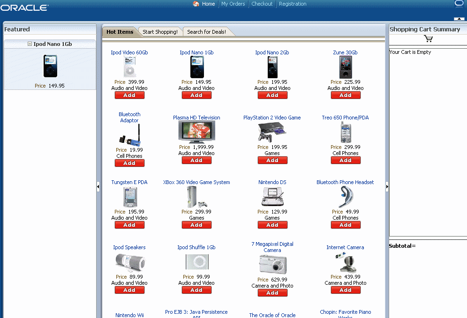
Task: Click the Oracle logo
Action: [x=24, y=7]
